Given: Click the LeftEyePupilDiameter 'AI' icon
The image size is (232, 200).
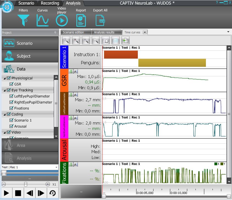Looking at the screenshot, I should pos(76,95).
